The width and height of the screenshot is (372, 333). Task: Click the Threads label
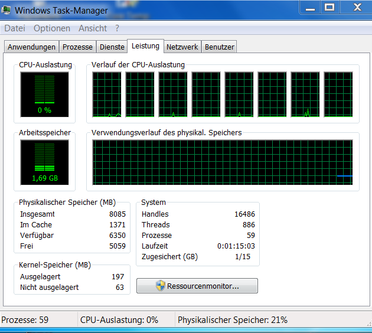tap(156, 224)
